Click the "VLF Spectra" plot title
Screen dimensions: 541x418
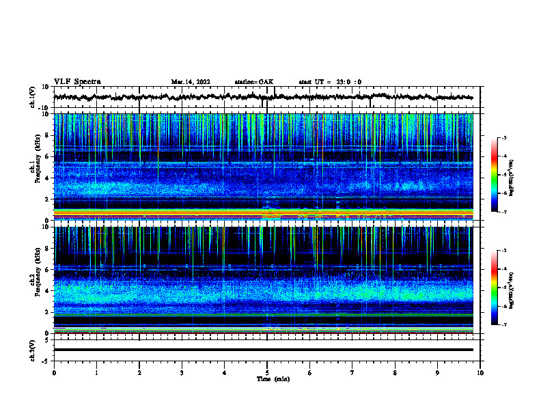coord(77,81)
